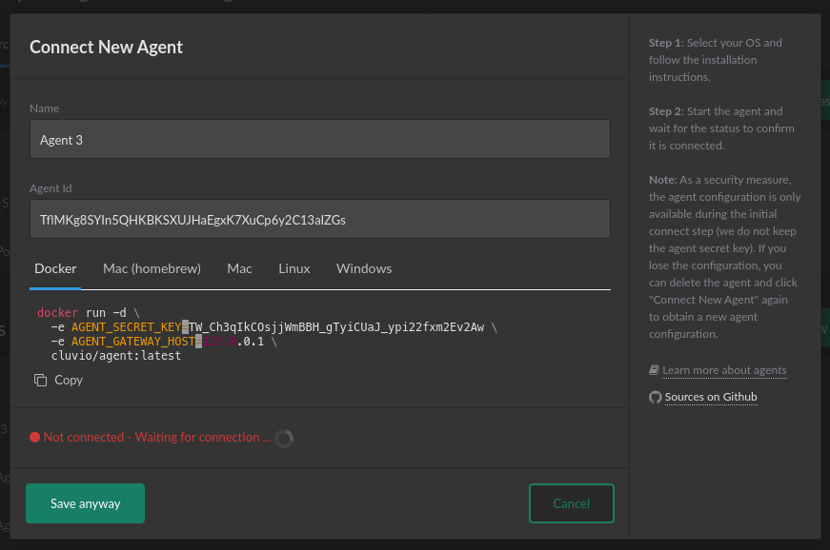Screen dimensions: 830x550
Task: Select the Mac tab
Action: coord(239,268)
